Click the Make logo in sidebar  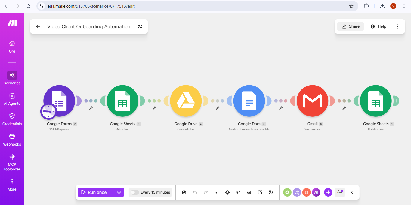[x=12, y=23]
